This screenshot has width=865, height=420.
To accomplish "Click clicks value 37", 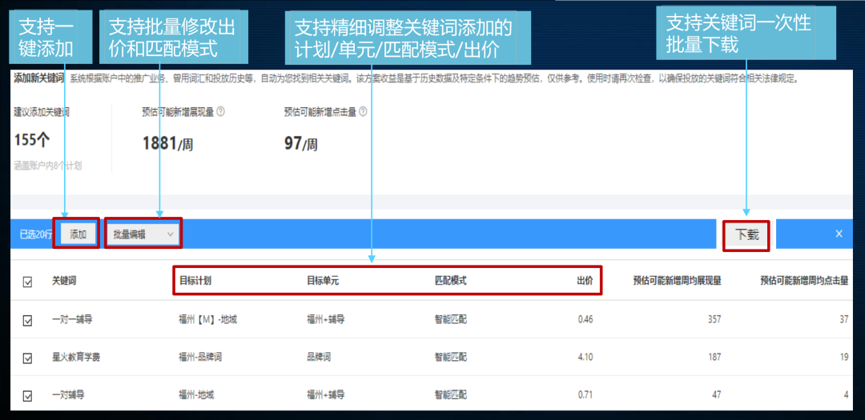I will (x=843, y=320).
